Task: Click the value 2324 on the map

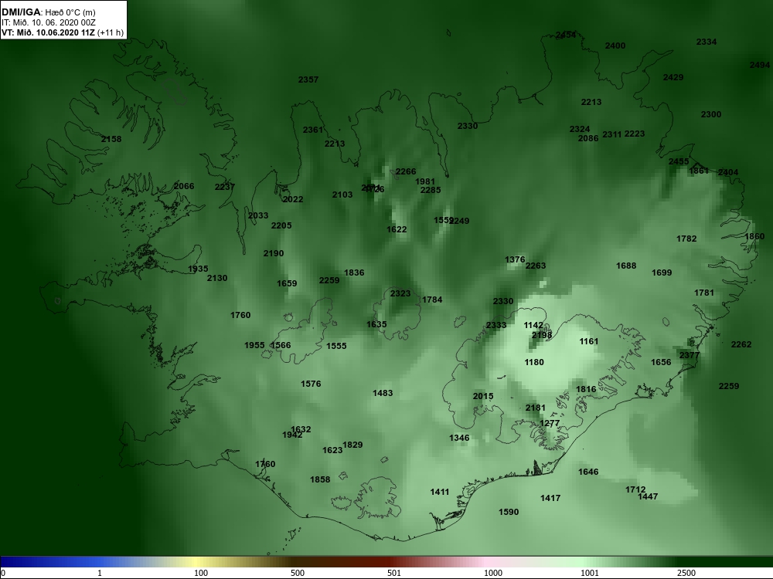Action: [x=580, y=129]
